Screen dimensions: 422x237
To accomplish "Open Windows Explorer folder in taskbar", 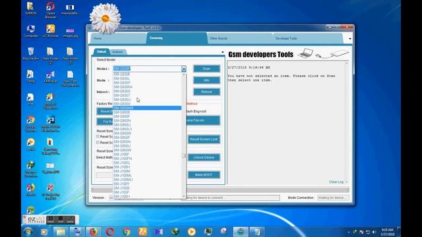I will (61, 232).
